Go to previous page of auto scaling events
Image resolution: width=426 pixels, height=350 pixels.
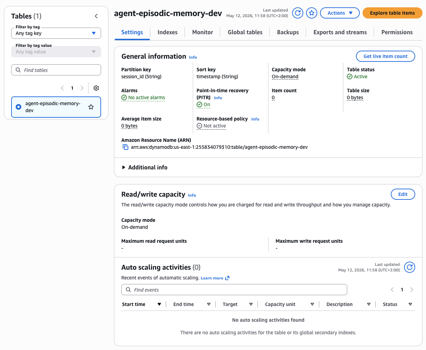click(x=392, y=290)
